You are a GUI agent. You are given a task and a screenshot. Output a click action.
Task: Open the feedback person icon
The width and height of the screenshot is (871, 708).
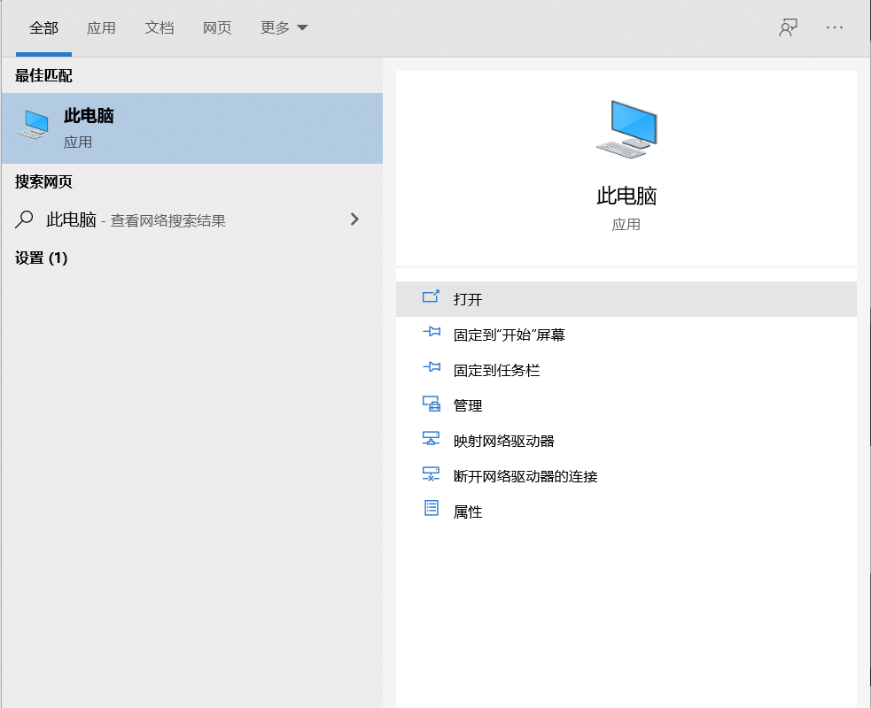tap(788, 27)
